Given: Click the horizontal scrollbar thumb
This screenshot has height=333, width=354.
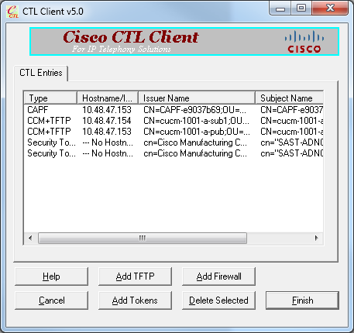Looking at the screenshot, I should click(x=143, y=238).
